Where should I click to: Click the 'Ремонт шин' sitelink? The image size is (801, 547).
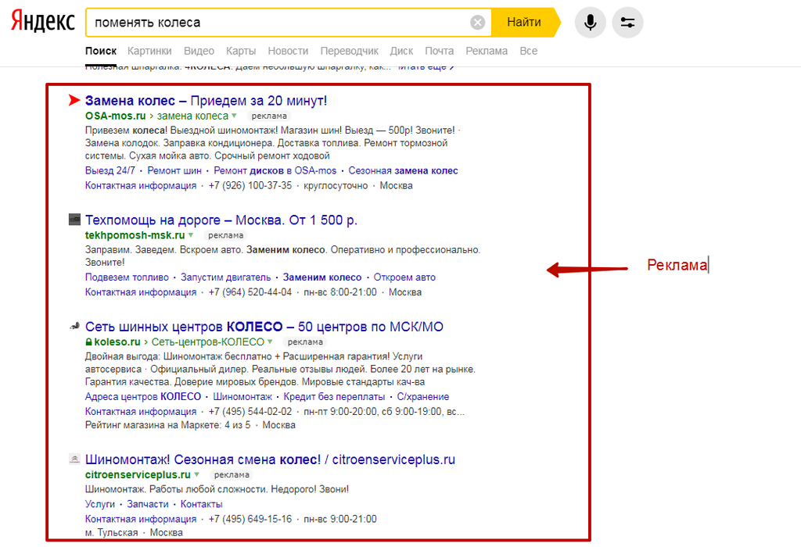click(x=174, y=170)
